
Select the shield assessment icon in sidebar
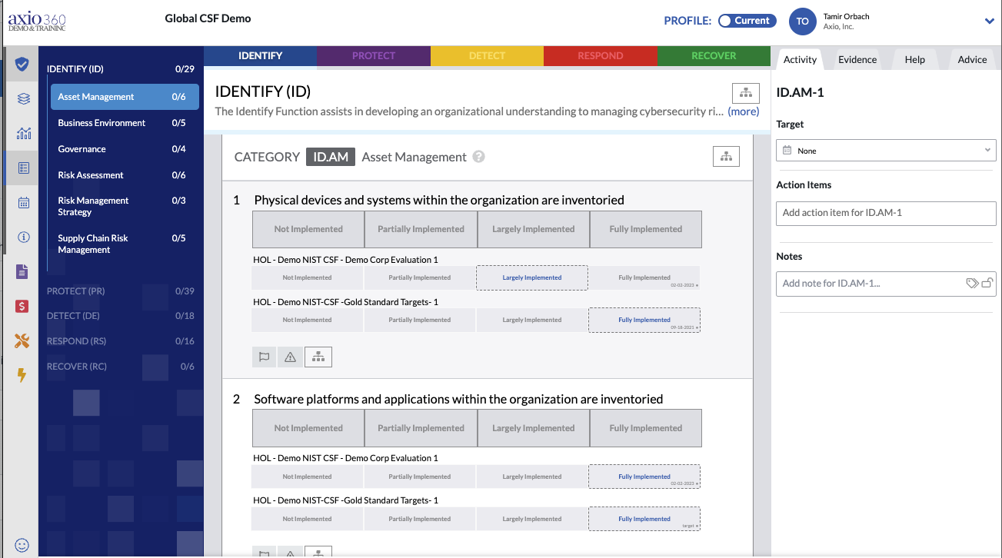(x=21, y=64)
